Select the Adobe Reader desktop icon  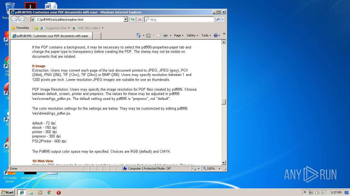point(31,6)
